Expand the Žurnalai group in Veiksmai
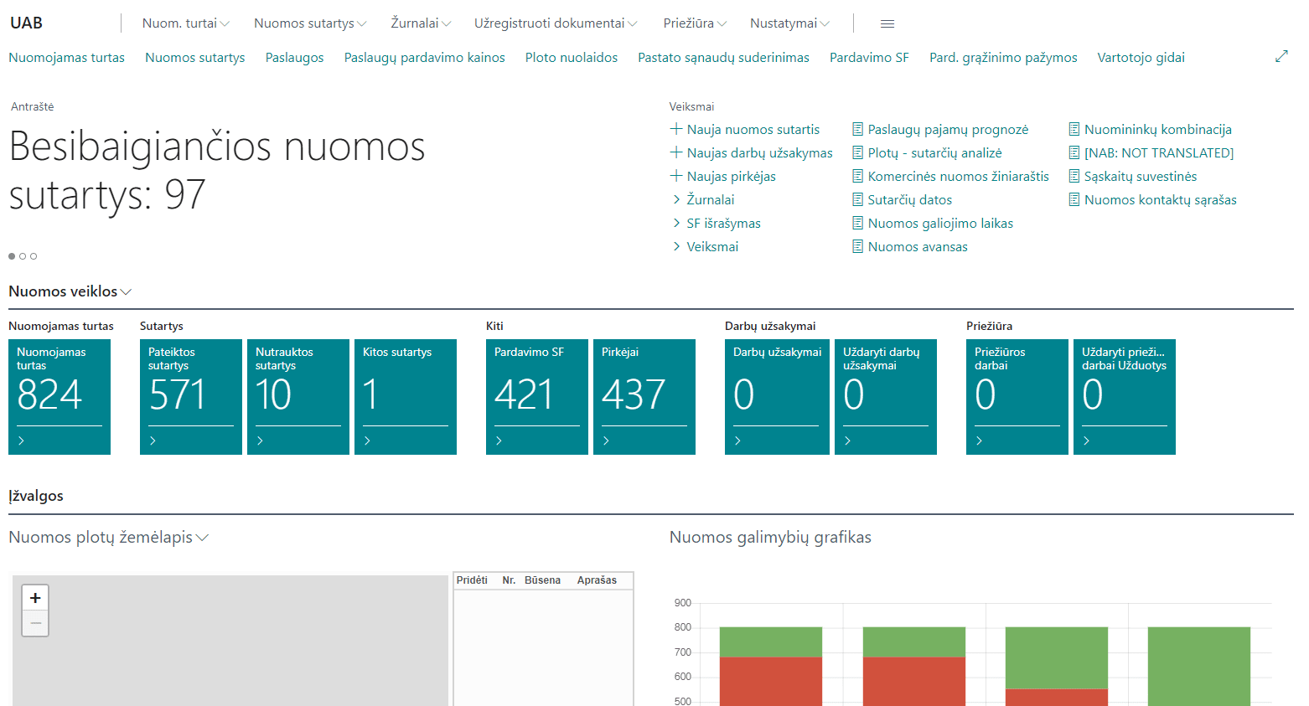This screenshot has height=706, width=1309. (x=710, y=199)
